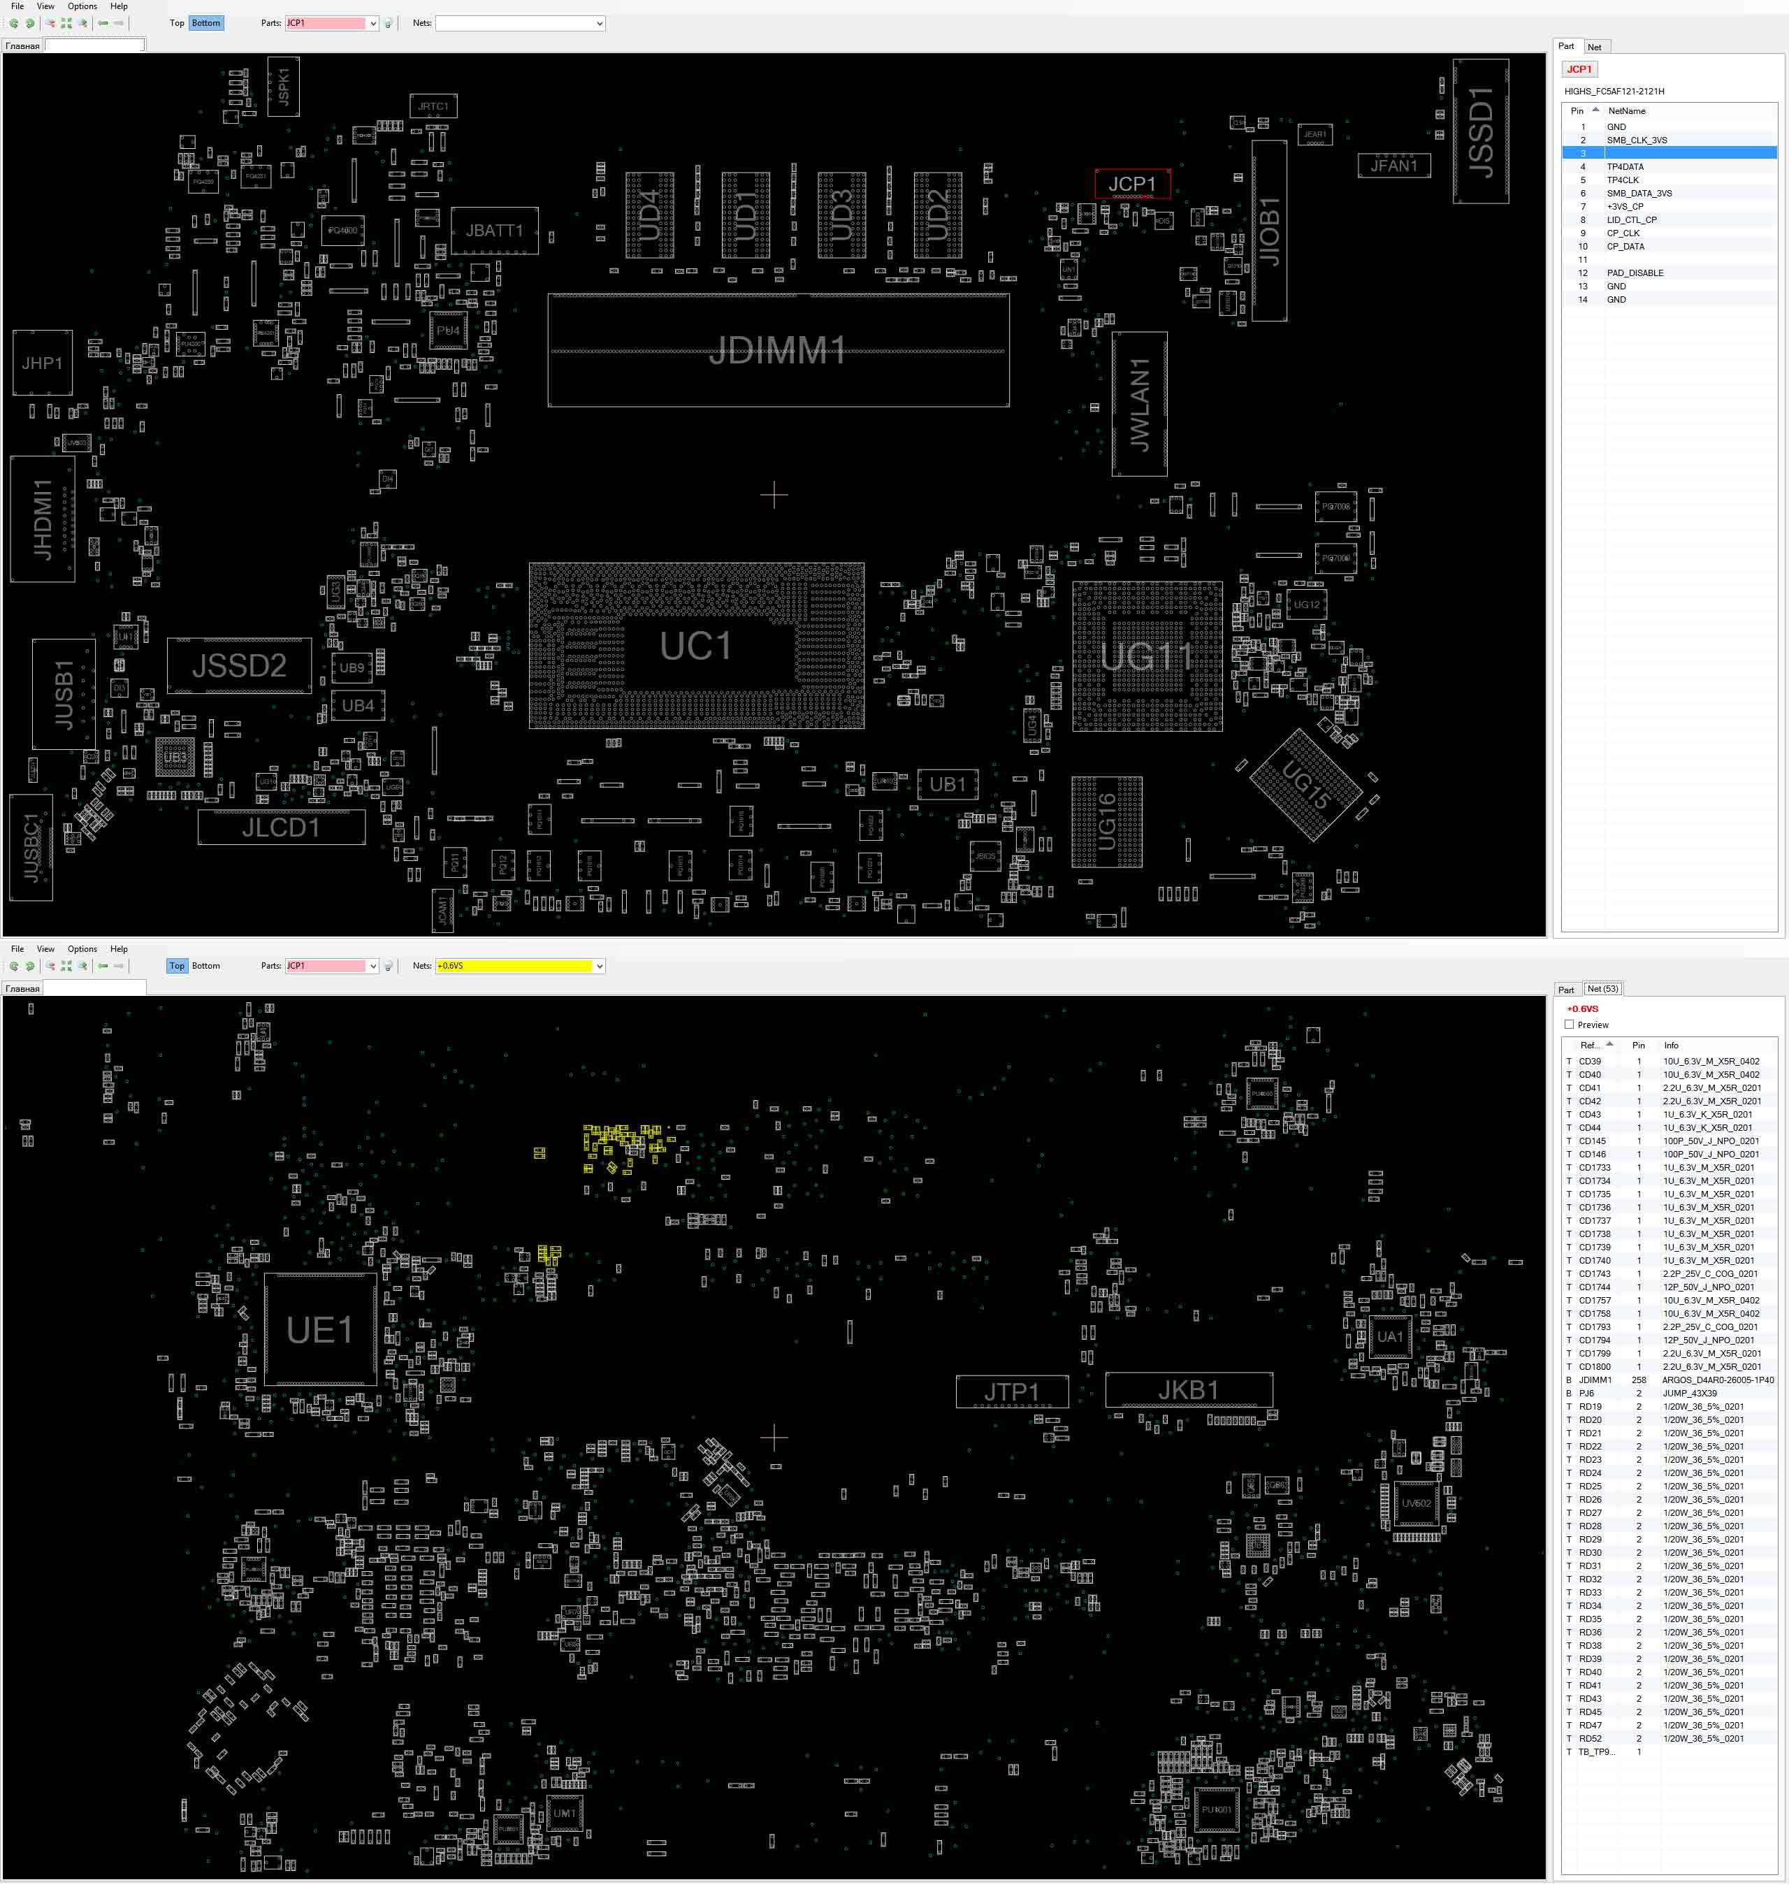Screen dimensions: 1789x1887
Task: Select SMB_CLK_3VS pin row in pin list
Action: (x=1637, y=140)
